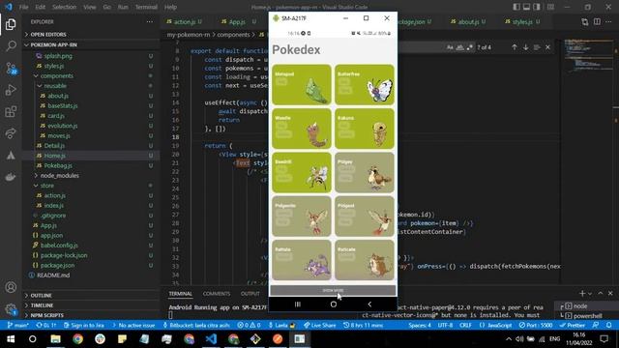Screen dimensions: 619x348
Task: Tap SHOW MORE button in phone app
Action: click(x=333, y=290)
